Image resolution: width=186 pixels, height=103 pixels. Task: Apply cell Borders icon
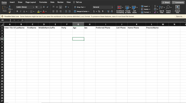coord(31,11)
